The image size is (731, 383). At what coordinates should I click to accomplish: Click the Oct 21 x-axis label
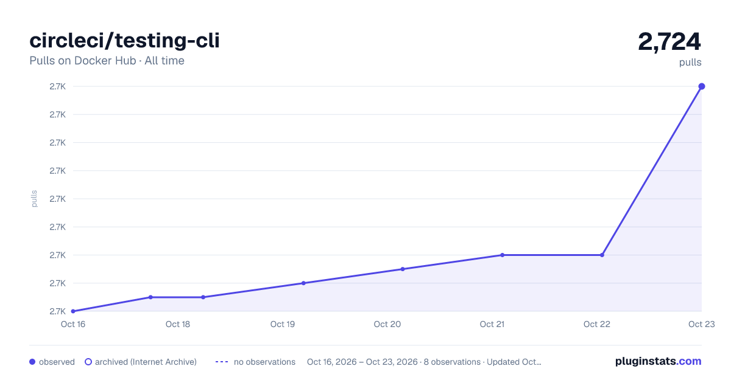tap(492, 324)
